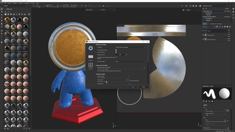Add a smart material layer icon

pyautogui.click(x=225, y=27)
